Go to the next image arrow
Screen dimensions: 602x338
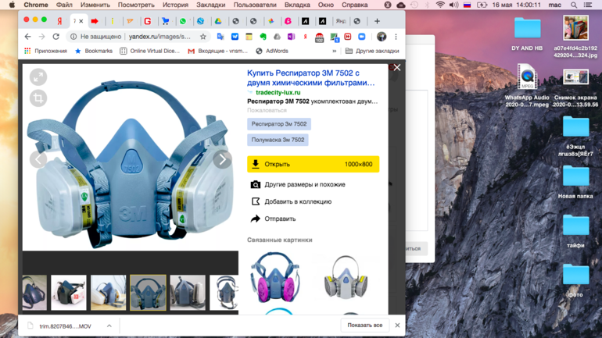point(223,159)
